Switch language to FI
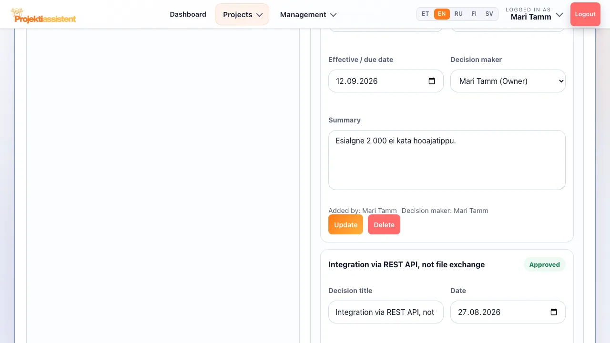 tap(474, 14)
